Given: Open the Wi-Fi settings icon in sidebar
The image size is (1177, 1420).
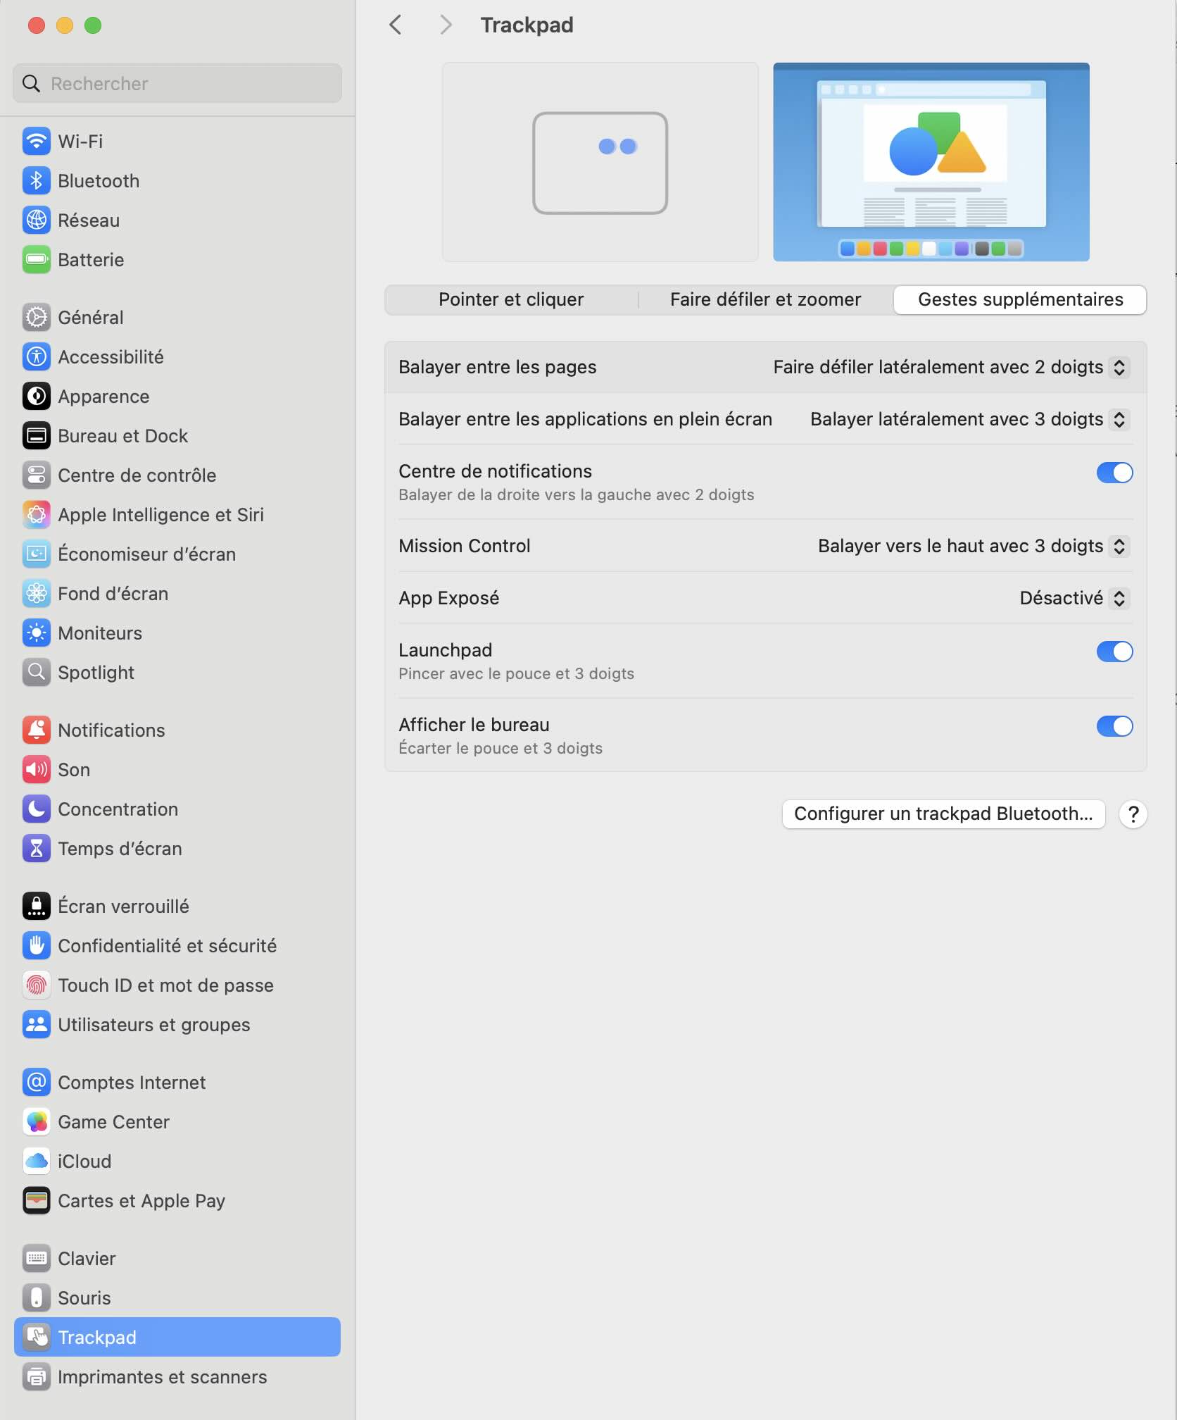Looking at the screenshot, I should pos(36,141).
